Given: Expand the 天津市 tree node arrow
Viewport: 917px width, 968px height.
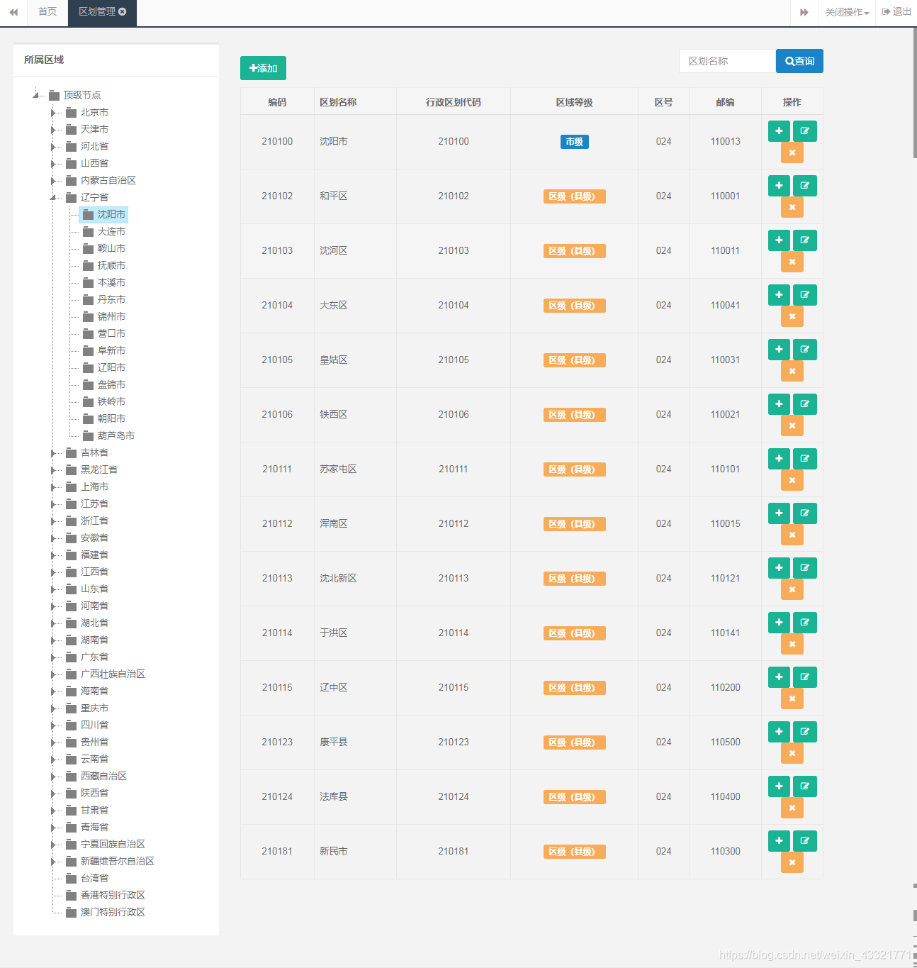Looking at the screenshot, I should (53, 130).
